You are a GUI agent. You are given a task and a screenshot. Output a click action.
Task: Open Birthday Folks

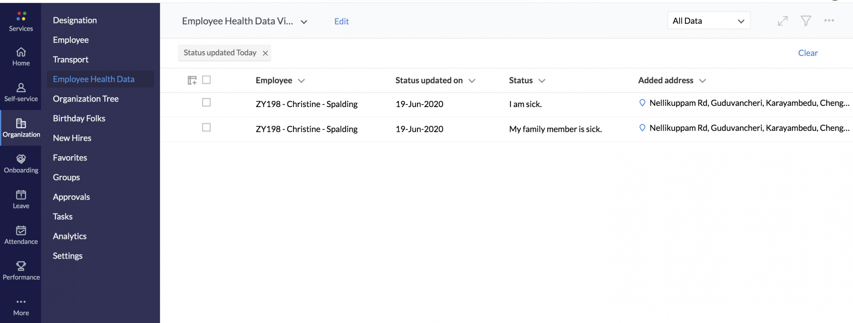point(79,118)
